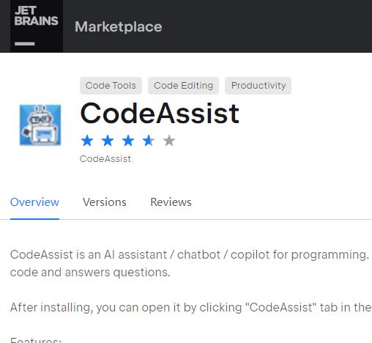This screenshot has width=372, height=343.
Task: Click the 'code and answers questions.' text line
Action: (90, 273)
